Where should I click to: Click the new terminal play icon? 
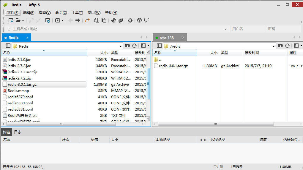click(x=58, y=20)
